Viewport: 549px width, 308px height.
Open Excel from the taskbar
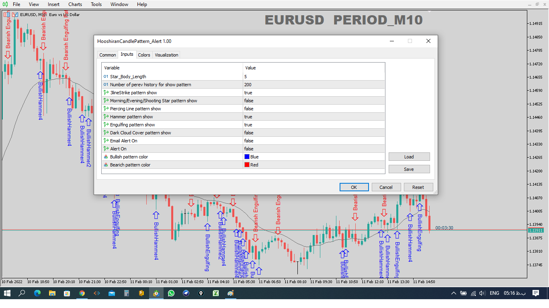coord(215,293)
